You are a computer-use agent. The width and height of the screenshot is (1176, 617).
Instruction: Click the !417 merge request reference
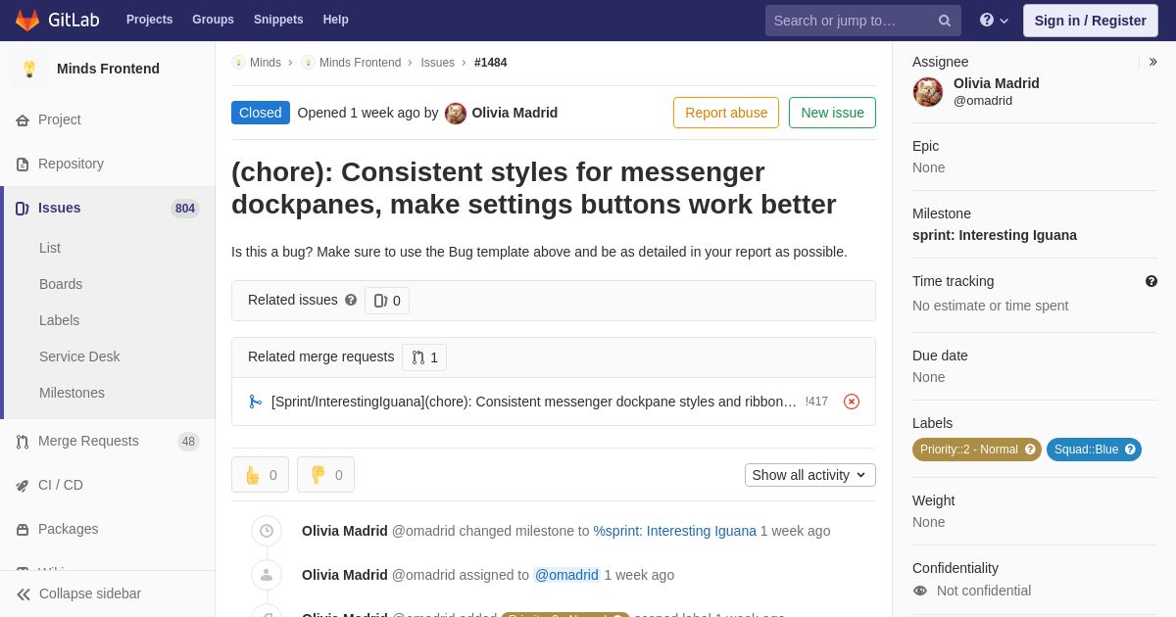816,402
